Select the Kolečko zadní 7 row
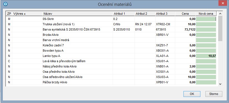Screen dimensions: 229x103 (x=53, y=45)
